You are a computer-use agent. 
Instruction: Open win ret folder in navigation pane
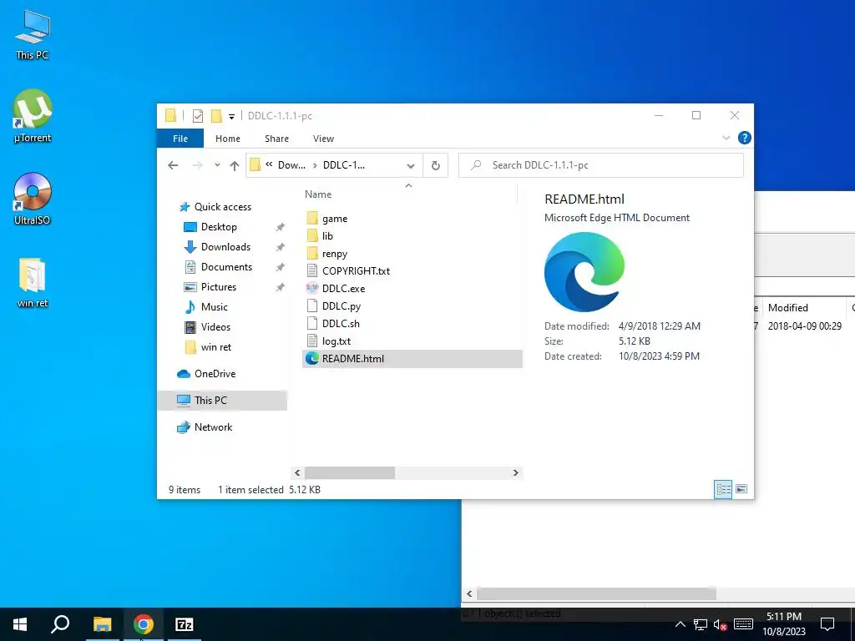(x=216, y=347)
